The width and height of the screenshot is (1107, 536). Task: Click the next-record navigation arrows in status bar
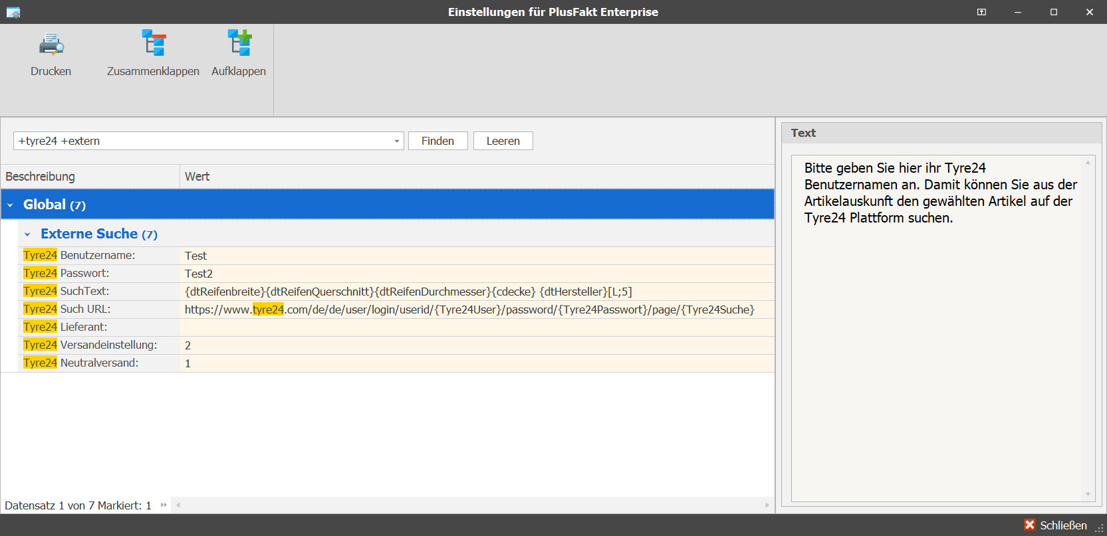(x=164, y=505)
